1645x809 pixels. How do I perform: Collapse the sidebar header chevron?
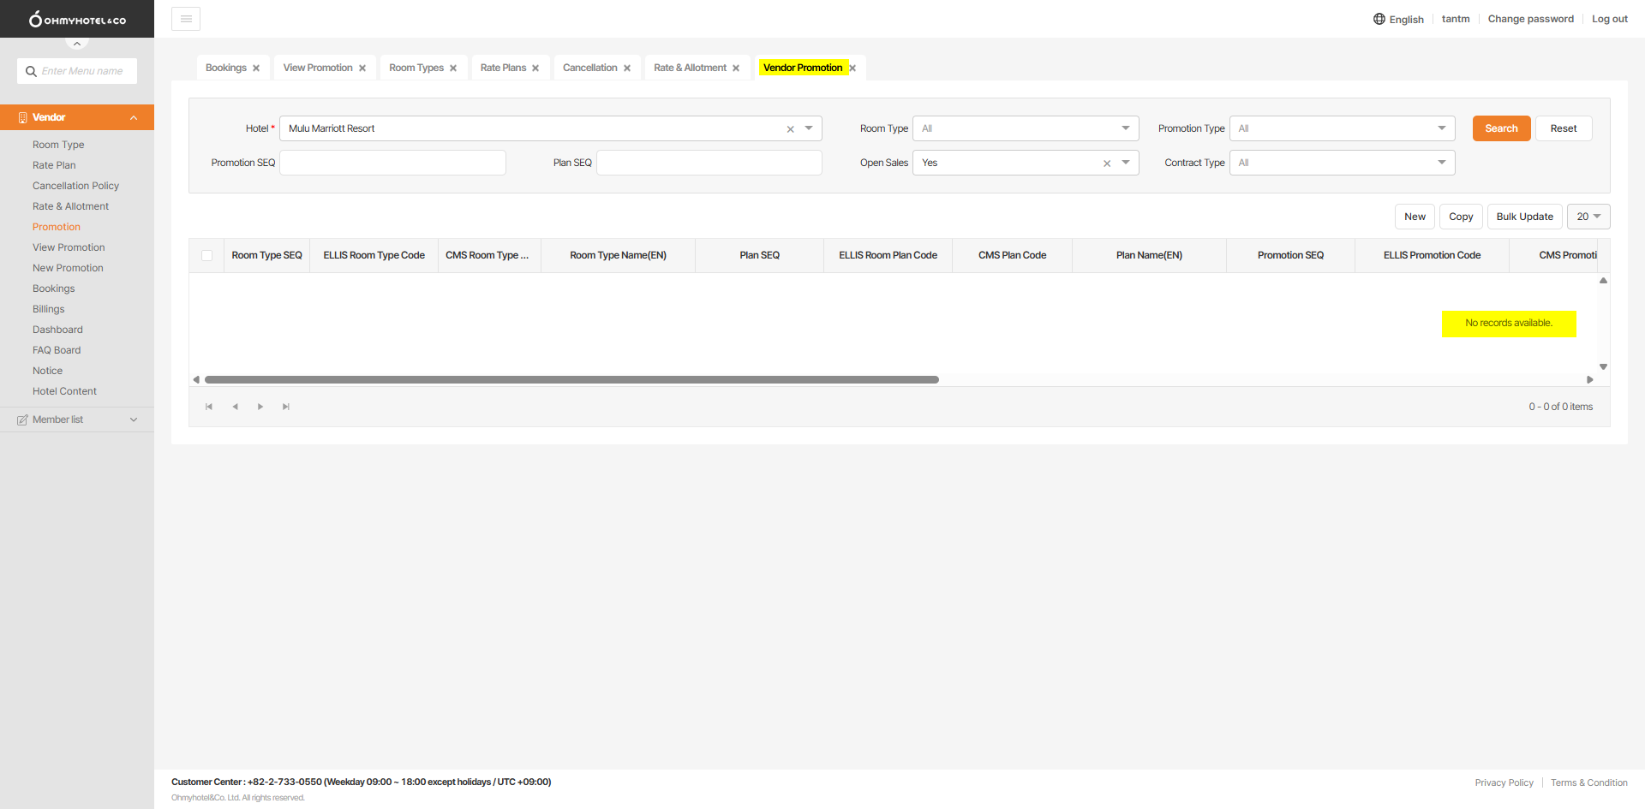pos(77,43)
